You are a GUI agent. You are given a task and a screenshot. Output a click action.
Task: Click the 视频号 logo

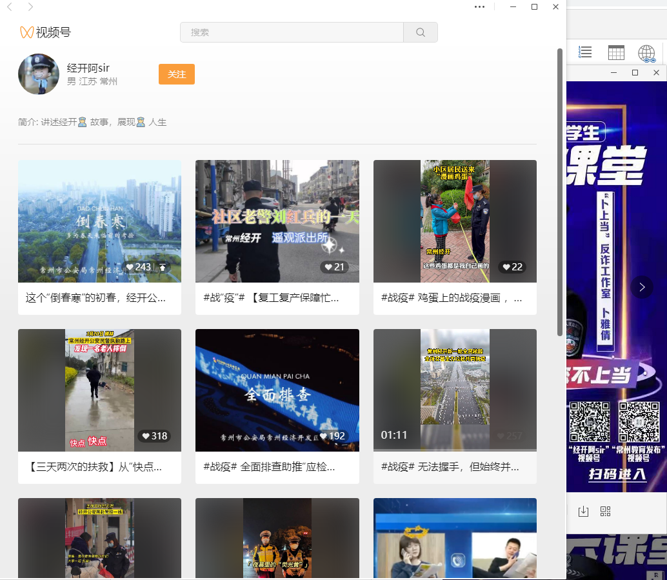45,32
